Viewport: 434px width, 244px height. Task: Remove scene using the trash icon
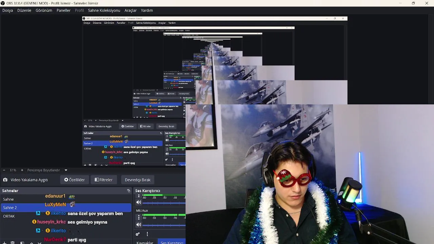(x=13, y=242)
